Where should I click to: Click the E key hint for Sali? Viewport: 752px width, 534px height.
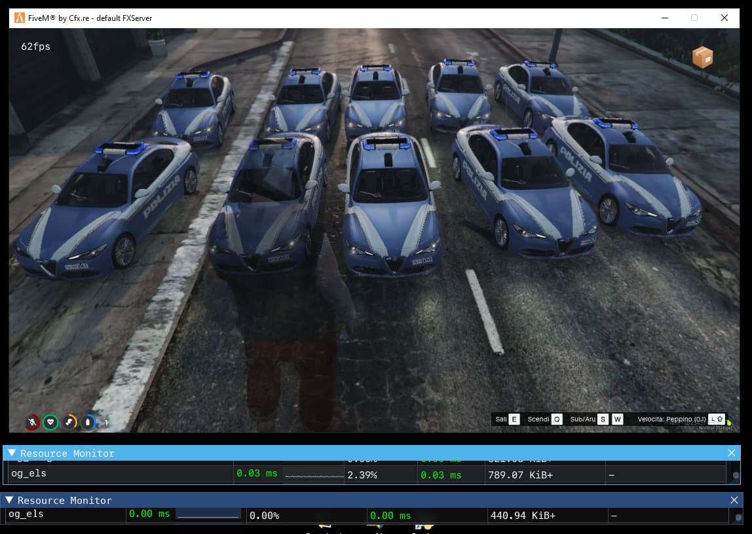click(x=514, y=419)
